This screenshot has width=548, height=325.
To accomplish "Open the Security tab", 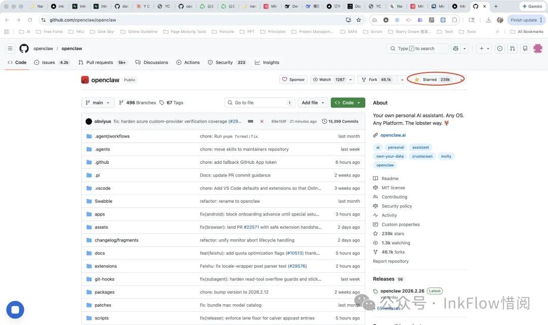I will [227, 62].
